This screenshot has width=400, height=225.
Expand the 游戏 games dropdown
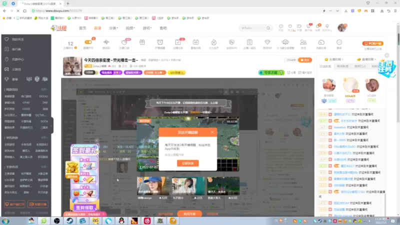click(147, 28)
